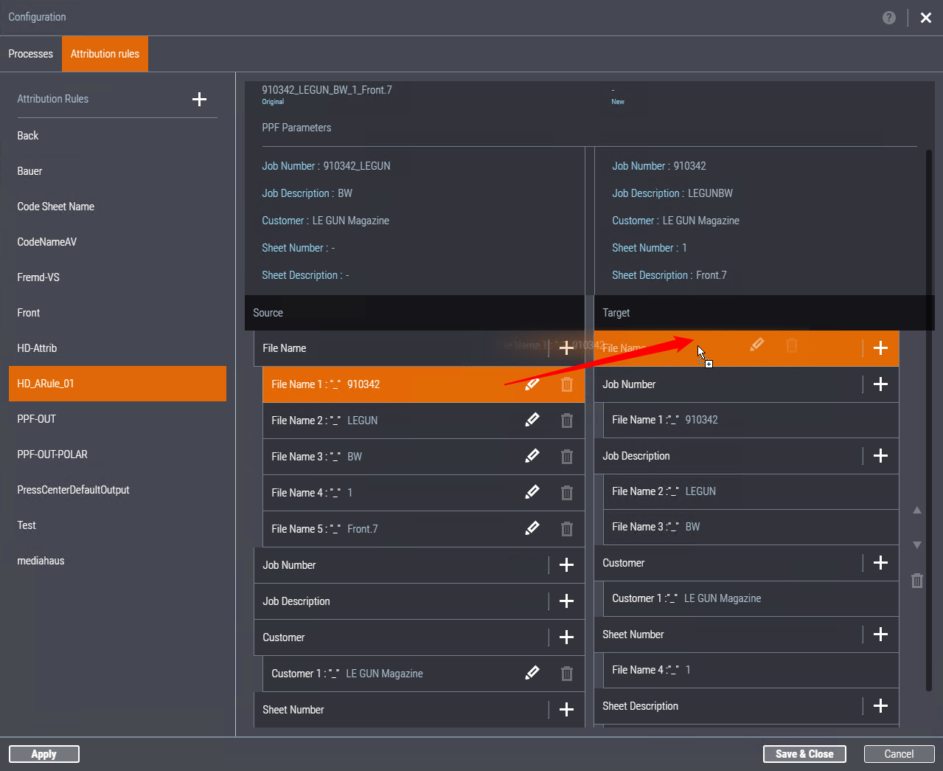Move selected target item up with arrow
Image resolution: width=943 pixels, height=771 pixels.
pyautogui.click(x=917, y=511)
